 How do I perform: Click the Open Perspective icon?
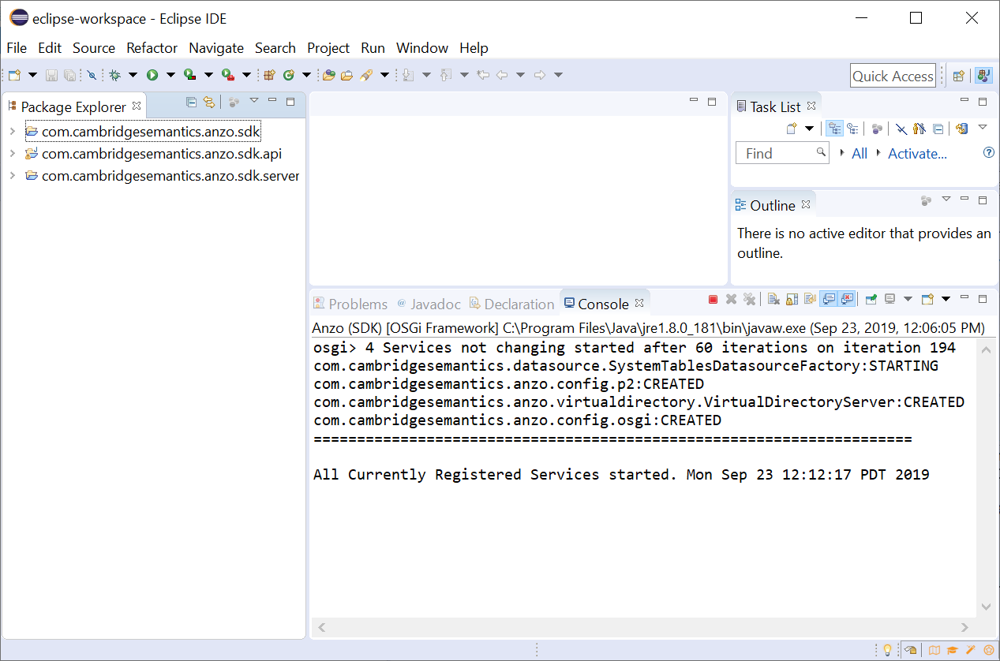click(958, 76)
